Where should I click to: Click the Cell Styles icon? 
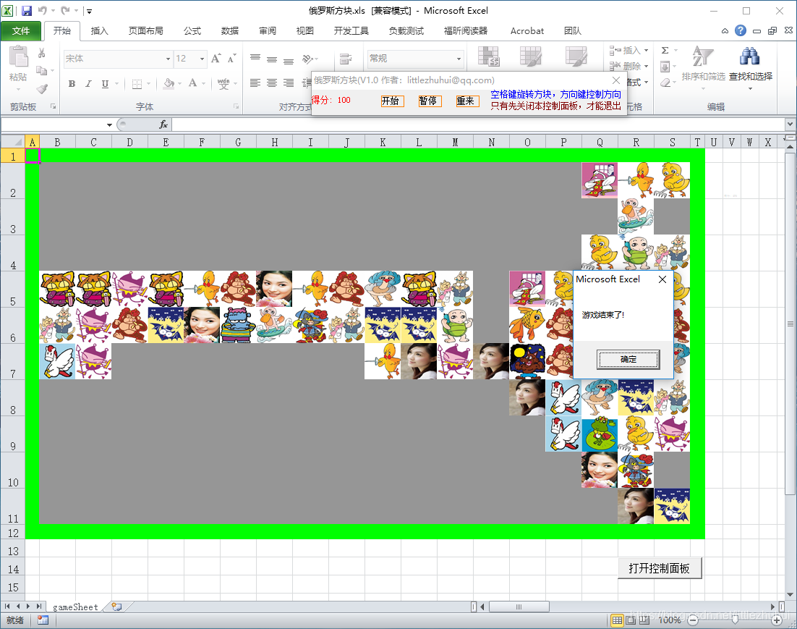click(576, 56)
